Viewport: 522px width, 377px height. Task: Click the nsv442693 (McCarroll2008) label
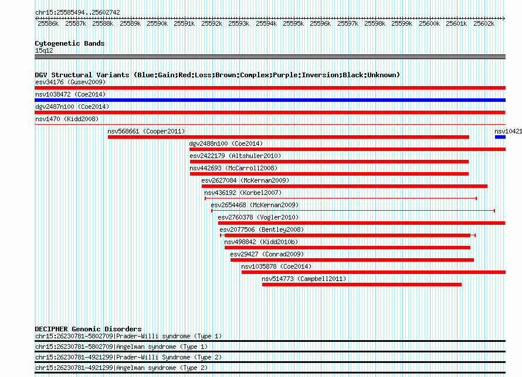pyautogui.click(x=233, y=168)
